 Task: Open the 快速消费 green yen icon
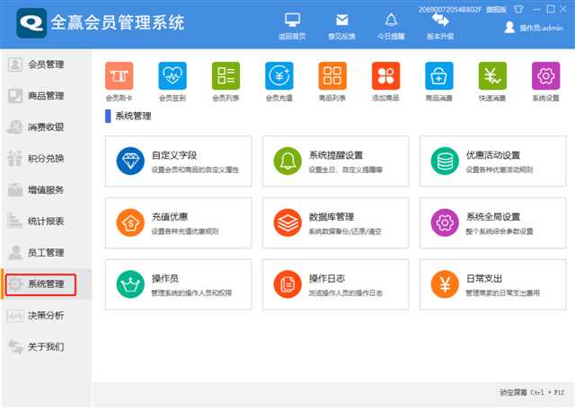pyautogui.click(x=492, y=76)
